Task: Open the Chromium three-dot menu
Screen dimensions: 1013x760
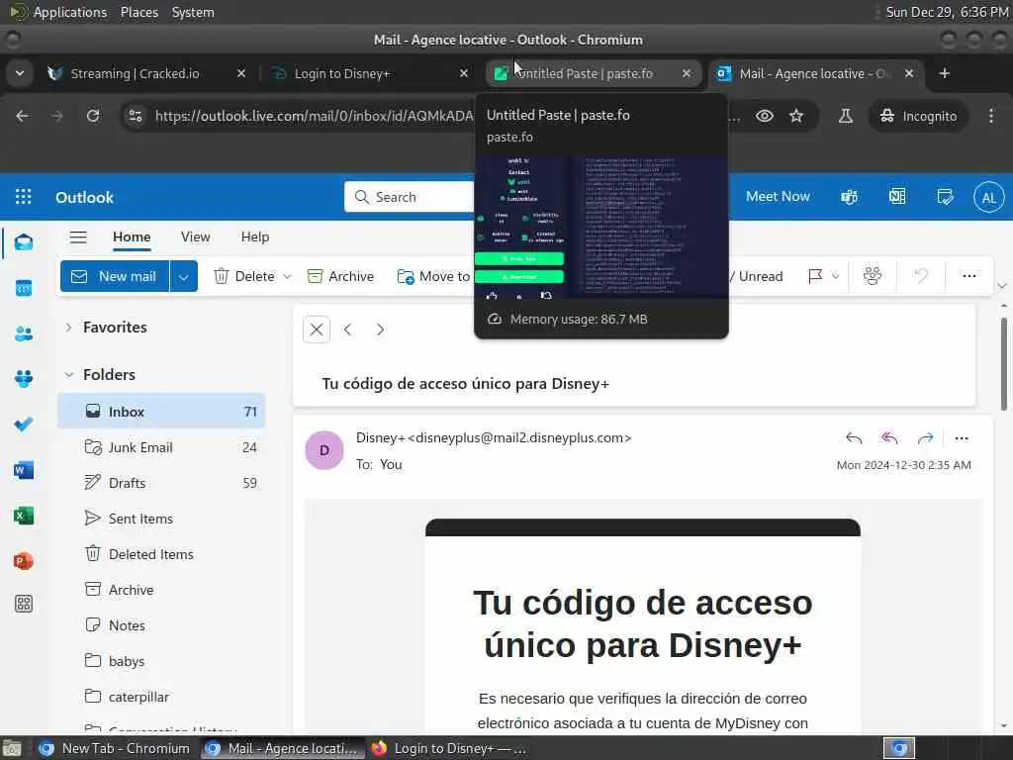Action: [x=991, y=116]
